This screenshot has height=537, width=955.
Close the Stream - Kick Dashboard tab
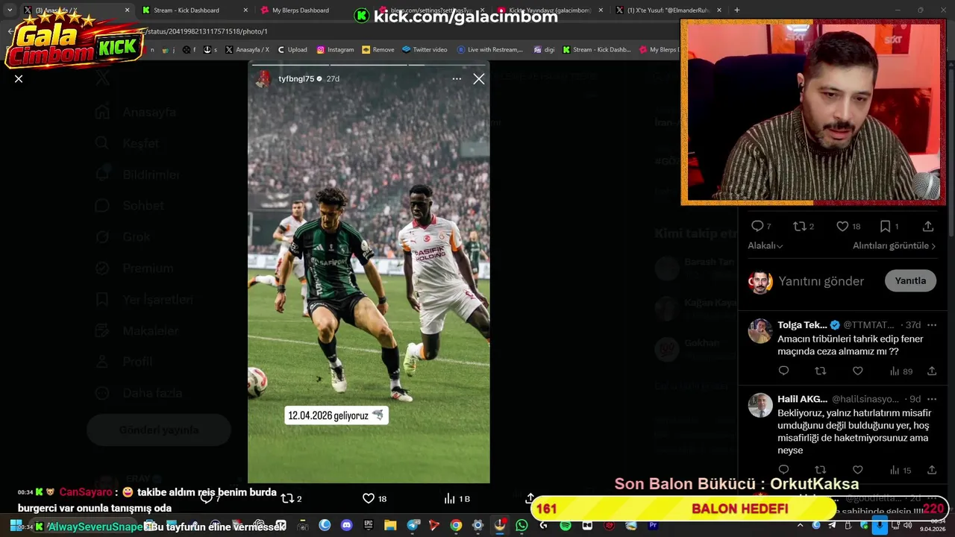pos(246,10)
